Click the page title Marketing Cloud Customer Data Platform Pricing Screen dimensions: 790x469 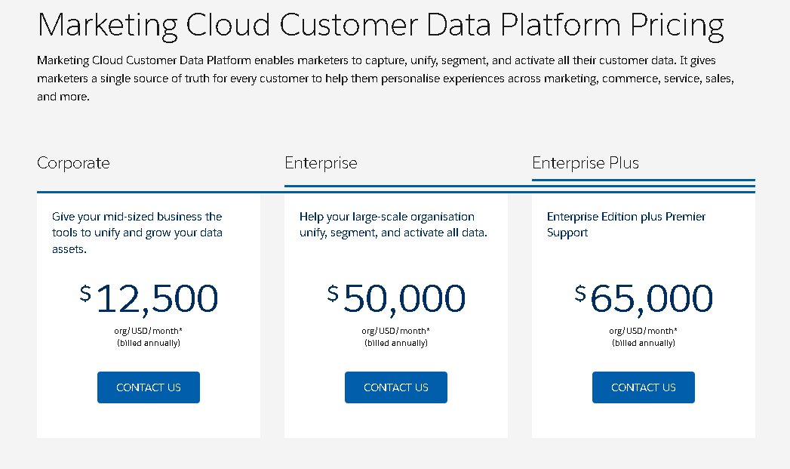click(x=381, y=25)
